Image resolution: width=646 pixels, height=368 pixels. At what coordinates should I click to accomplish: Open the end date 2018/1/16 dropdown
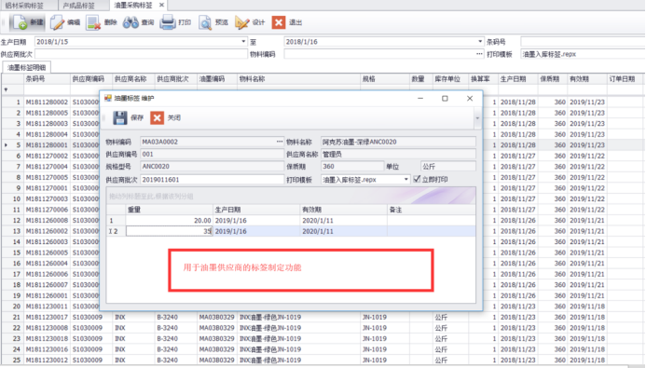479,42
